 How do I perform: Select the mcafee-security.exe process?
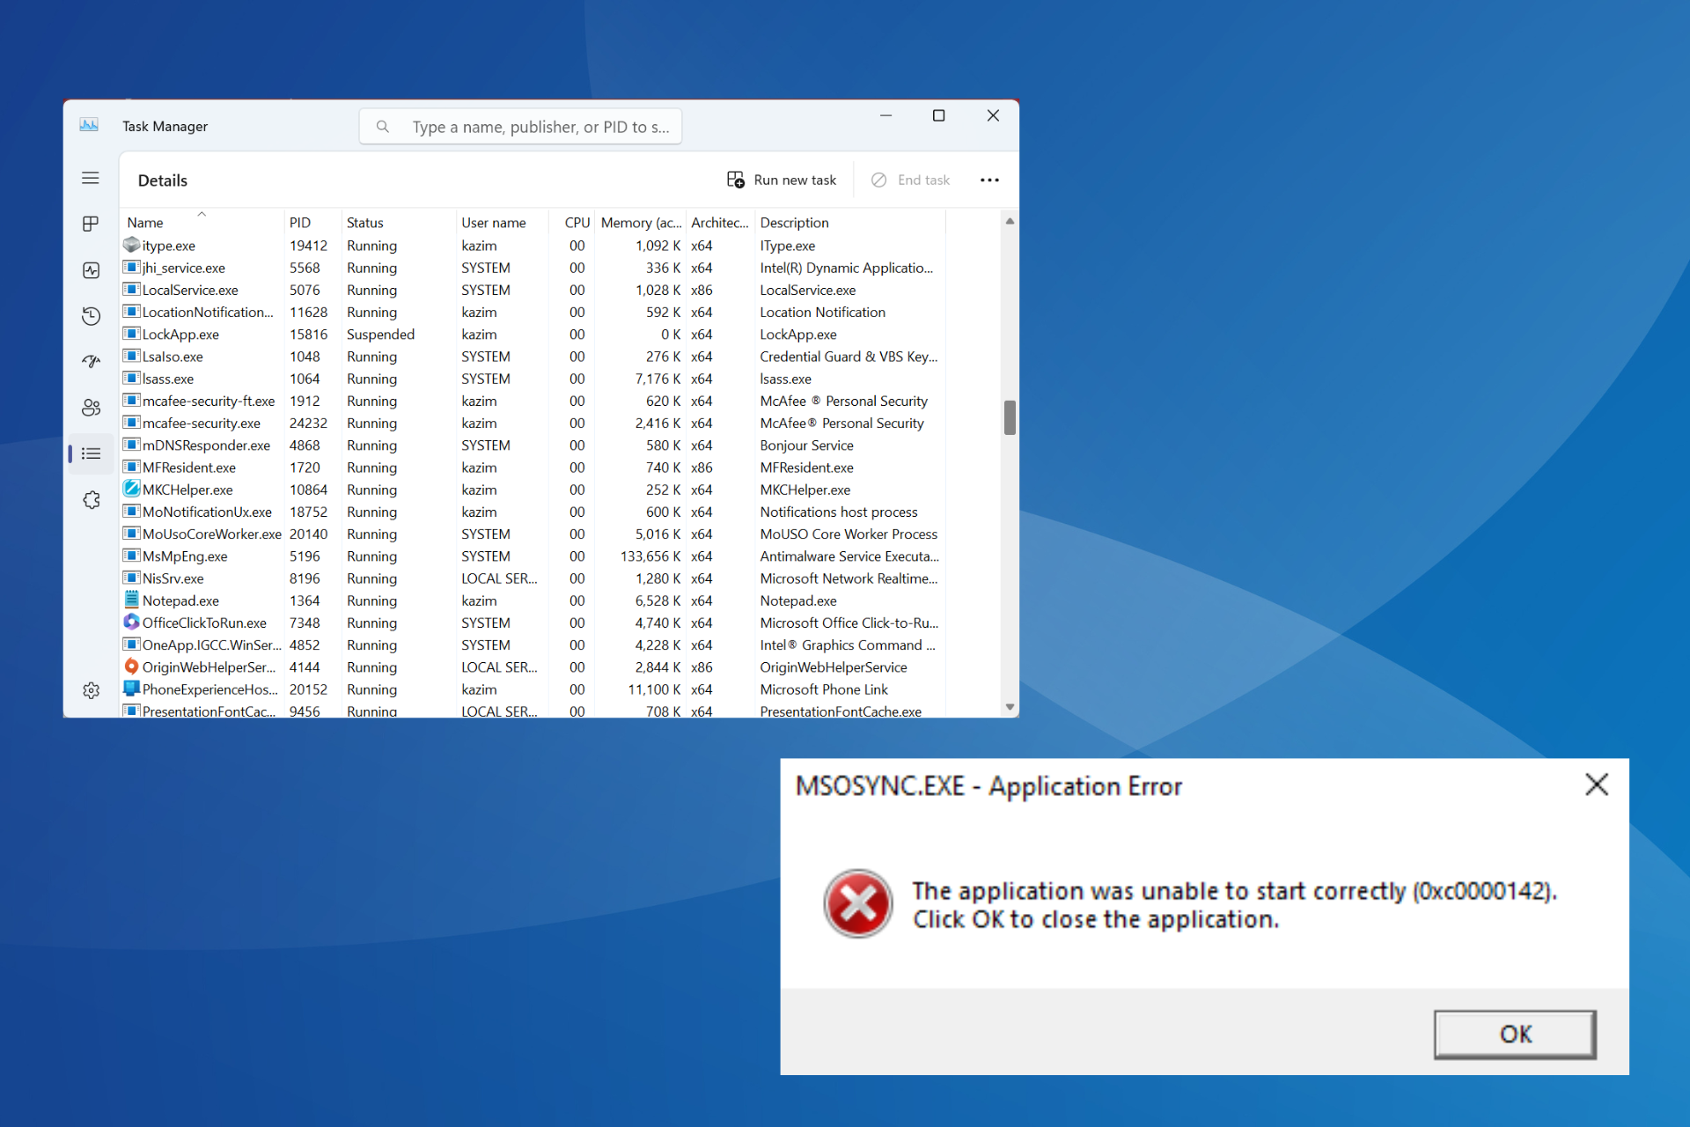pos(533,423)
